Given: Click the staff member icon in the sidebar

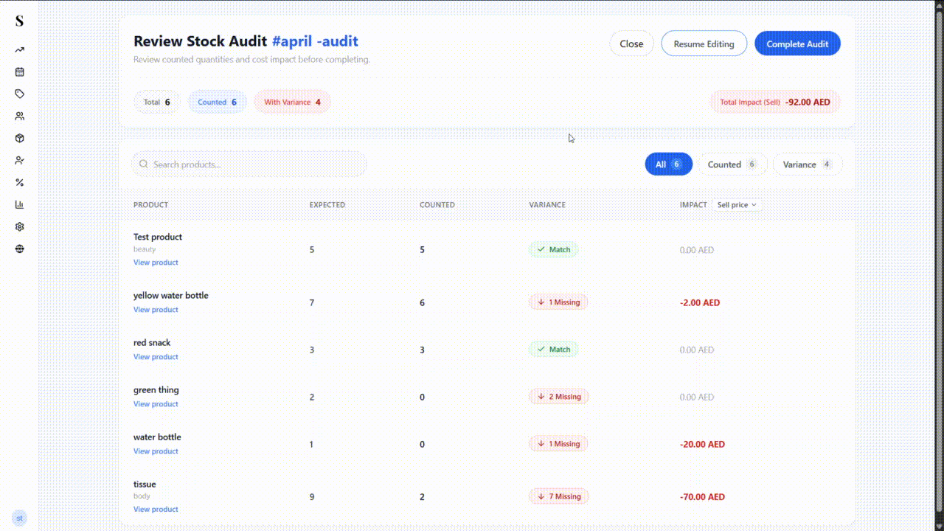Looking at the screenshot, I should (18, 160).
